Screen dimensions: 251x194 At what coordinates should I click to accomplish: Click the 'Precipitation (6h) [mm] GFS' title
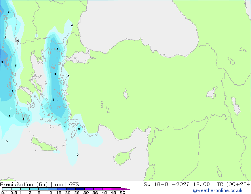(x=40, y=184)
